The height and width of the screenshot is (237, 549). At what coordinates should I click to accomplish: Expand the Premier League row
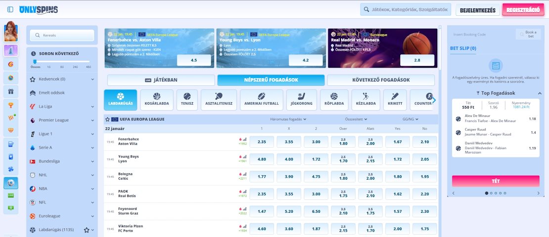click(x=62, y=120)
